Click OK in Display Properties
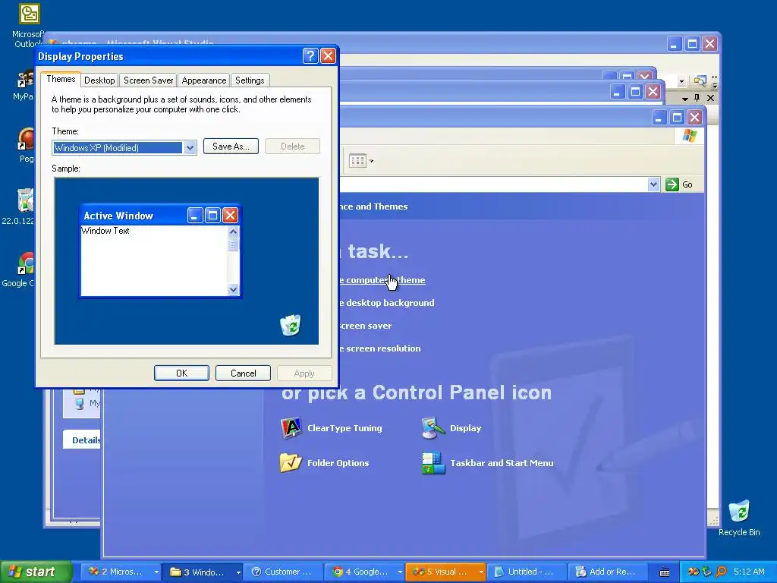Image resolution: width=777 pixels, height=583 pixels. point(182,373)
